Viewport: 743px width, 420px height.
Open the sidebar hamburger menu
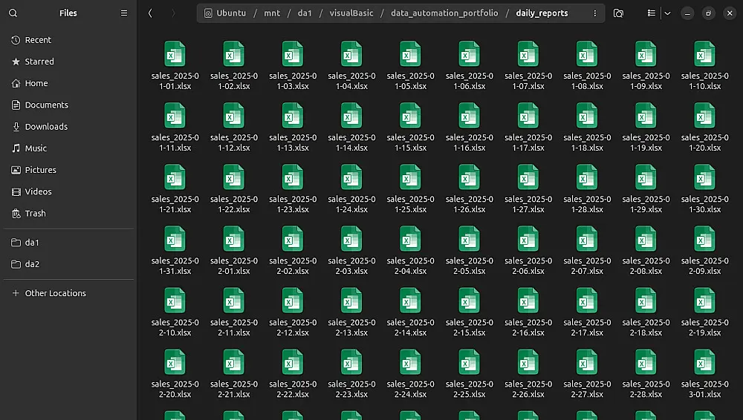123,13
